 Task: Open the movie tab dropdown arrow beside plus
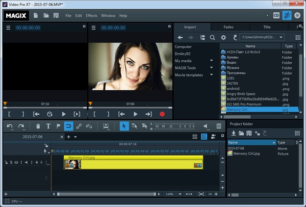75,137
